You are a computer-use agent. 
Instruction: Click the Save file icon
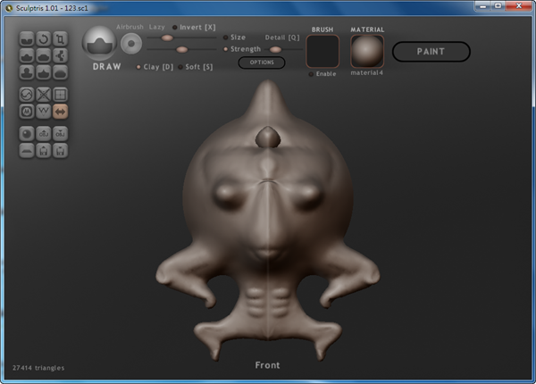coord(60,150)
